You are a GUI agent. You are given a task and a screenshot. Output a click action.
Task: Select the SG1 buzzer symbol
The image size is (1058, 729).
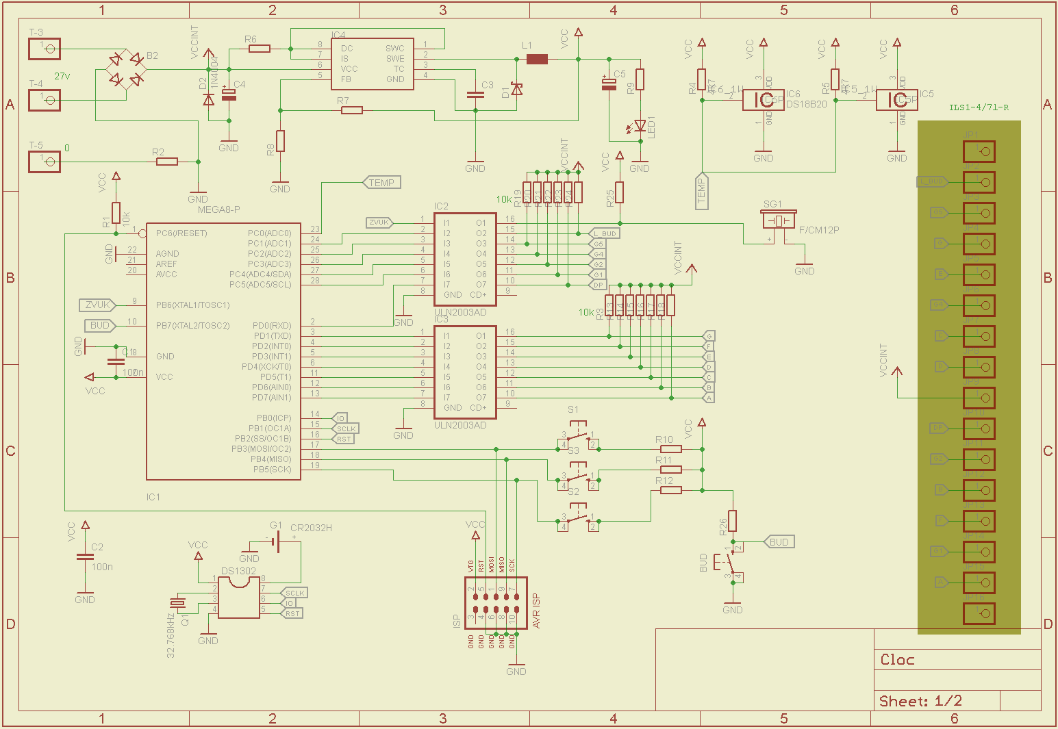778,220
